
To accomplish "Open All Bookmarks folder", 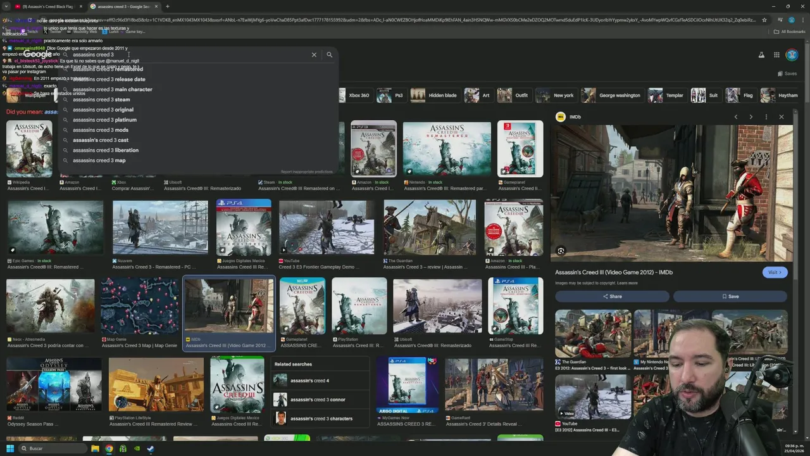I will [x=790, y=31].
